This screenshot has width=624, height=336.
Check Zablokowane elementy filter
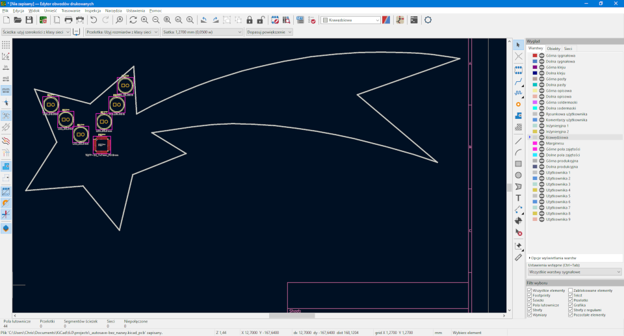point(570,291)
